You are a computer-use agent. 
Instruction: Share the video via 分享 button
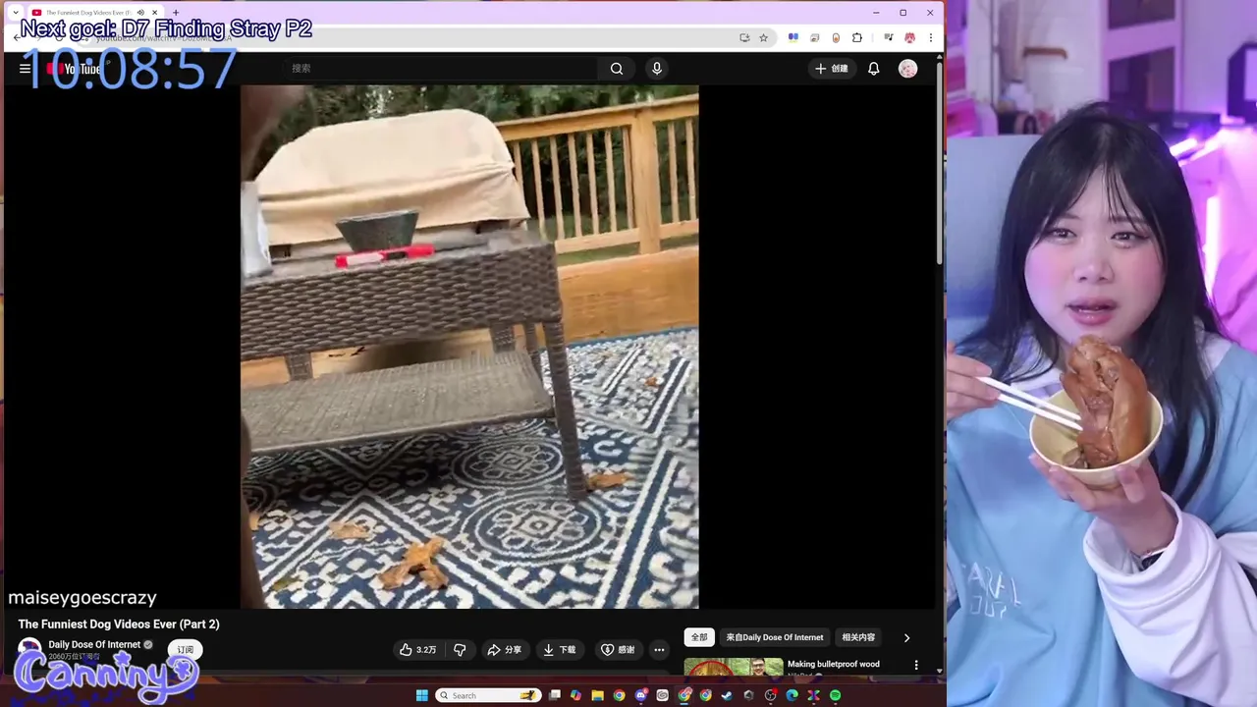click(x=505, y=650)
